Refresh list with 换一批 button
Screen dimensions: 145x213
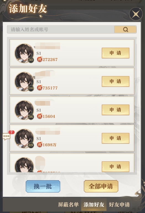(x=43, y=186)
